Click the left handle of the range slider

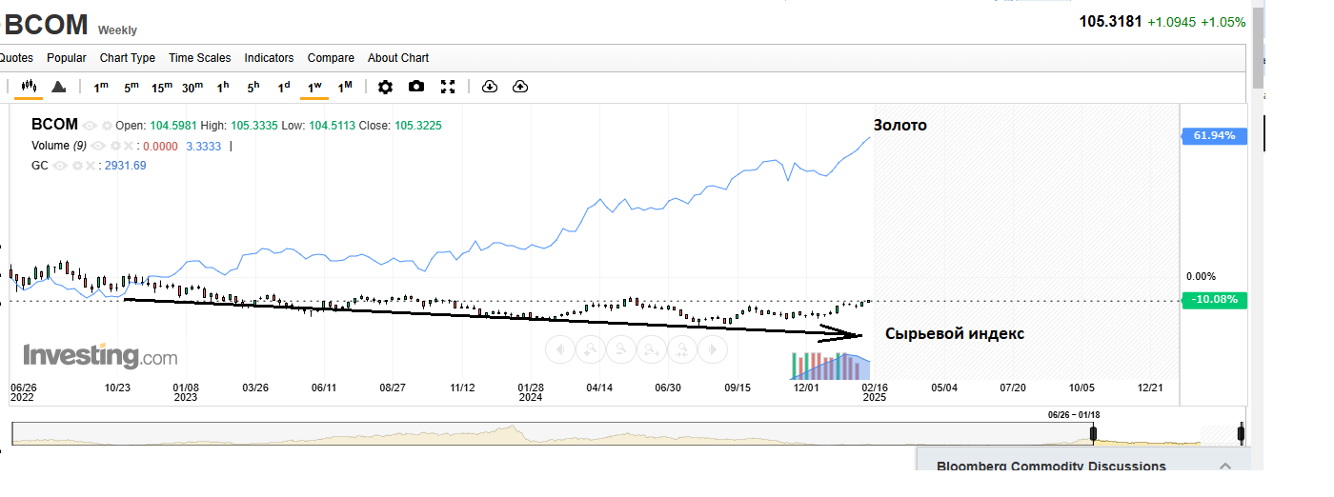tap(1093, 434)
